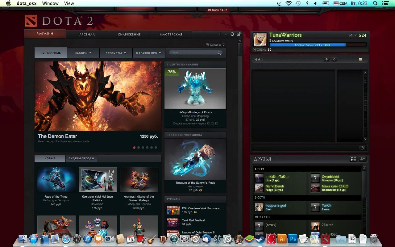Go back with the store back arrow

[x=219, y=34]
